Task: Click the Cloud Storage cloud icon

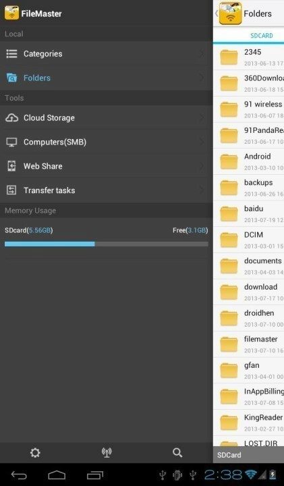Action: 11,117
